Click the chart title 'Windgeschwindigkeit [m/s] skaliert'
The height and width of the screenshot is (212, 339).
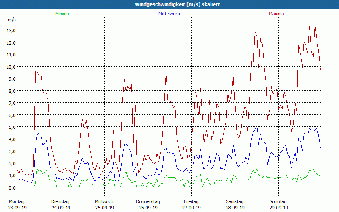point(177,4)
